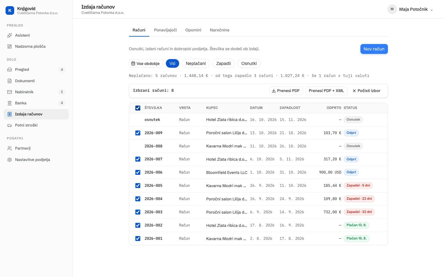Screen dimensions: 444x277
Task: Switch to the Ponavljajoči tab
Action: pos(166,30)
